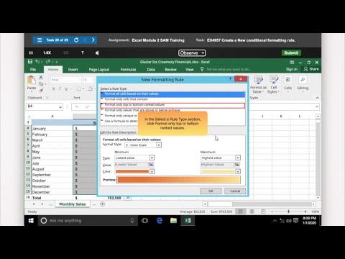Click Cancel in New Formatting Rule dialog

tap(235, 191)
